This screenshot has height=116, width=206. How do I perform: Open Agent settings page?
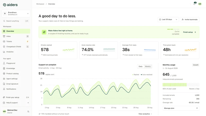(x=16, y=79)
